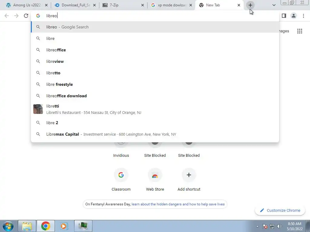Image resolution: width=310 pixels, height=232 pixels.
Task: Open the Classroom shortcut icon
Action: tap(121, 175)
